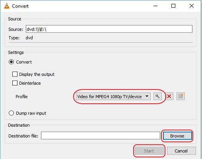
Task: Click the VLC cone icon in title bar
Action: 7,6
